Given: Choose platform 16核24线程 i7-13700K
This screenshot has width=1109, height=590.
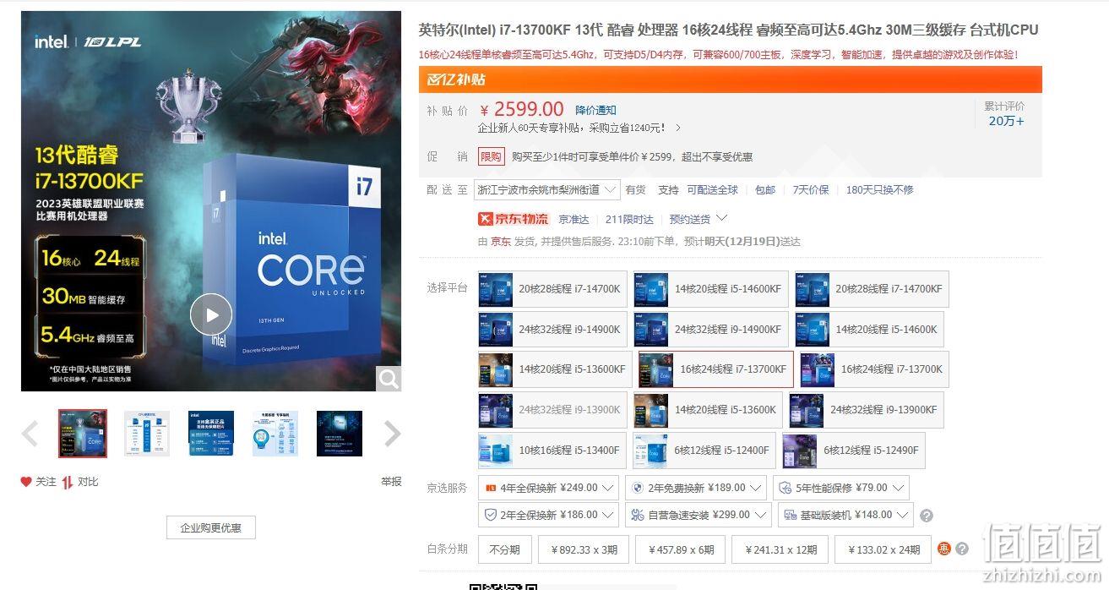Looking at the screenshot, I should [x=874, y=369].
